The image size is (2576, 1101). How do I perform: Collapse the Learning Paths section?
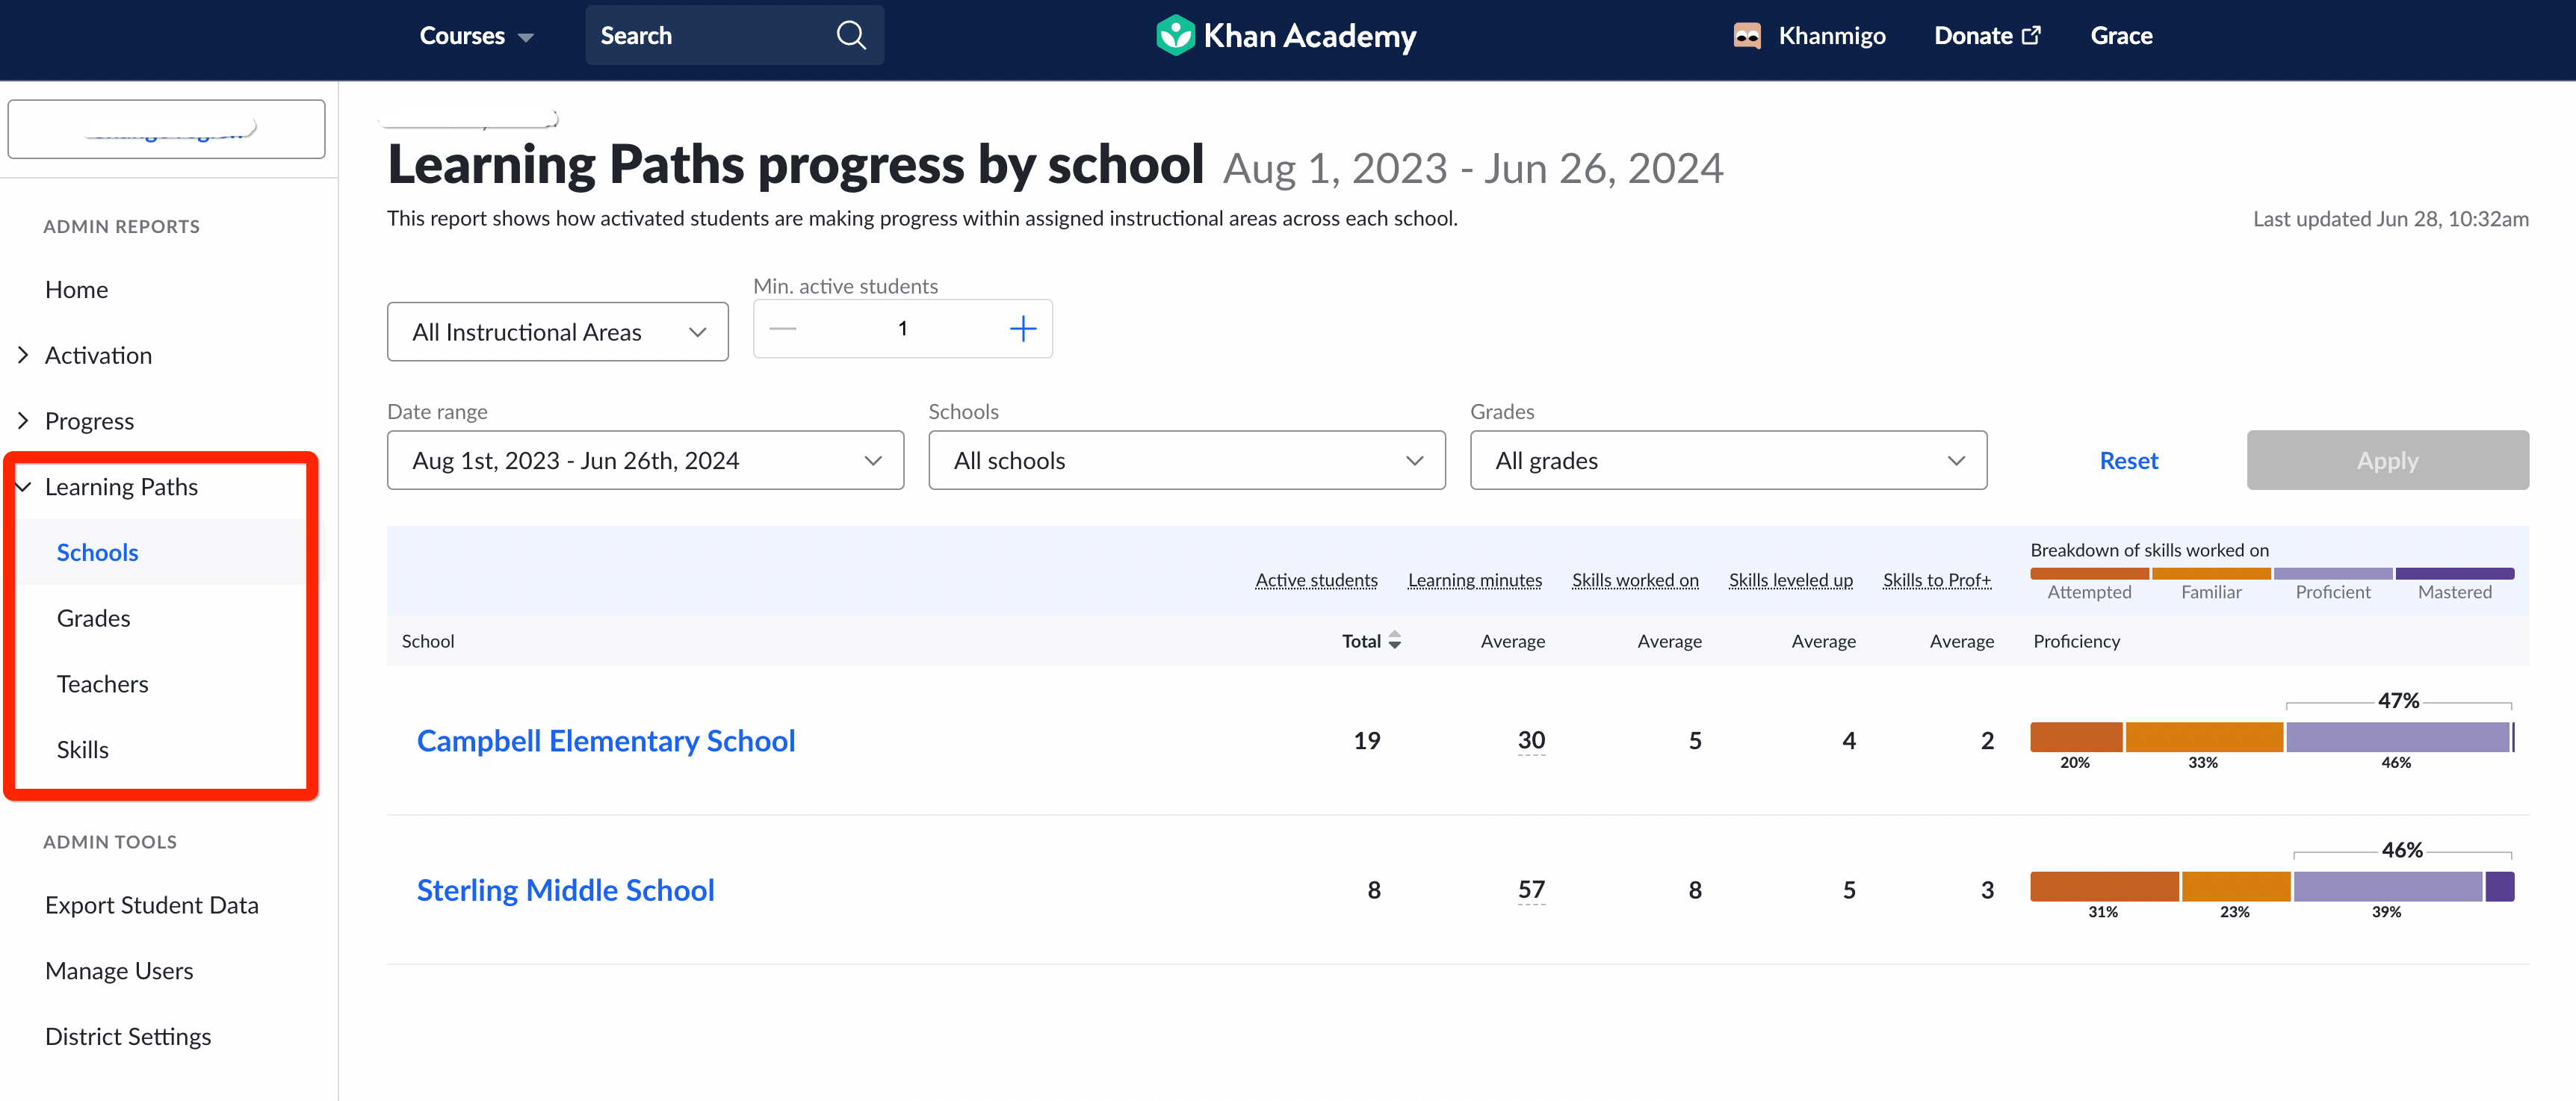point(23,487)
